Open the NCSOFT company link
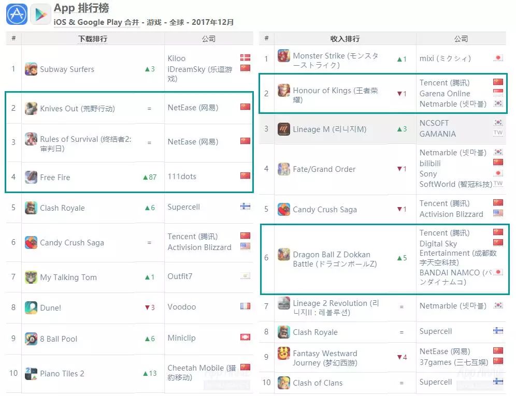The height and width of the screenshot is (396, 516). pos(434,123)
